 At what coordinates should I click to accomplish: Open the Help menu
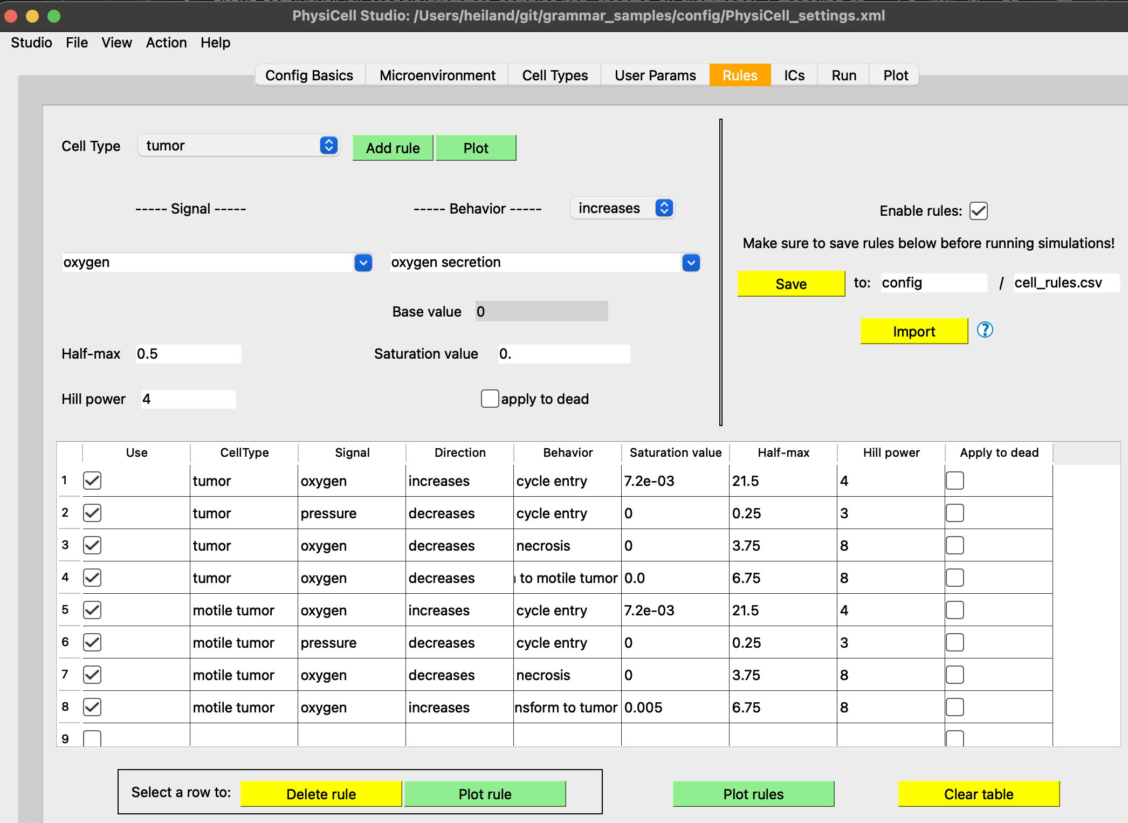pyautogui.click(x=216, y=43)
